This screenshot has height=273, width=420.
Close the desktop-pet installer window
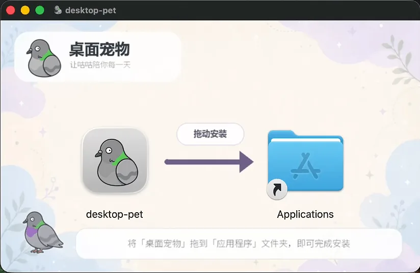pyautogui.click(x=11, y=10)
